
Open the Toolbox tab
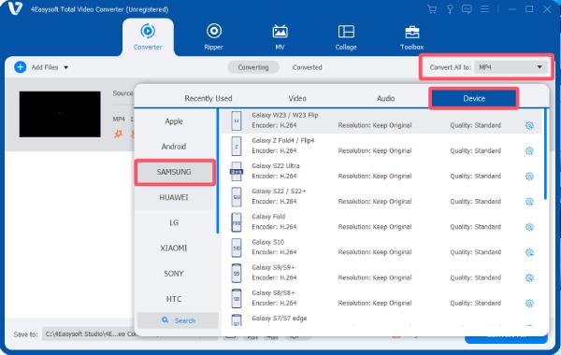click(411, 36)
